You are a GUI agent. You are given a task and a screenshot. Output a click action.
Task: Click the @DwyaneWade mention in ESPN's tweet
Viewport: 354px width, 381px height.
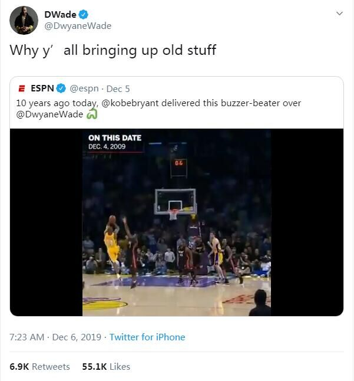(49, 114)
